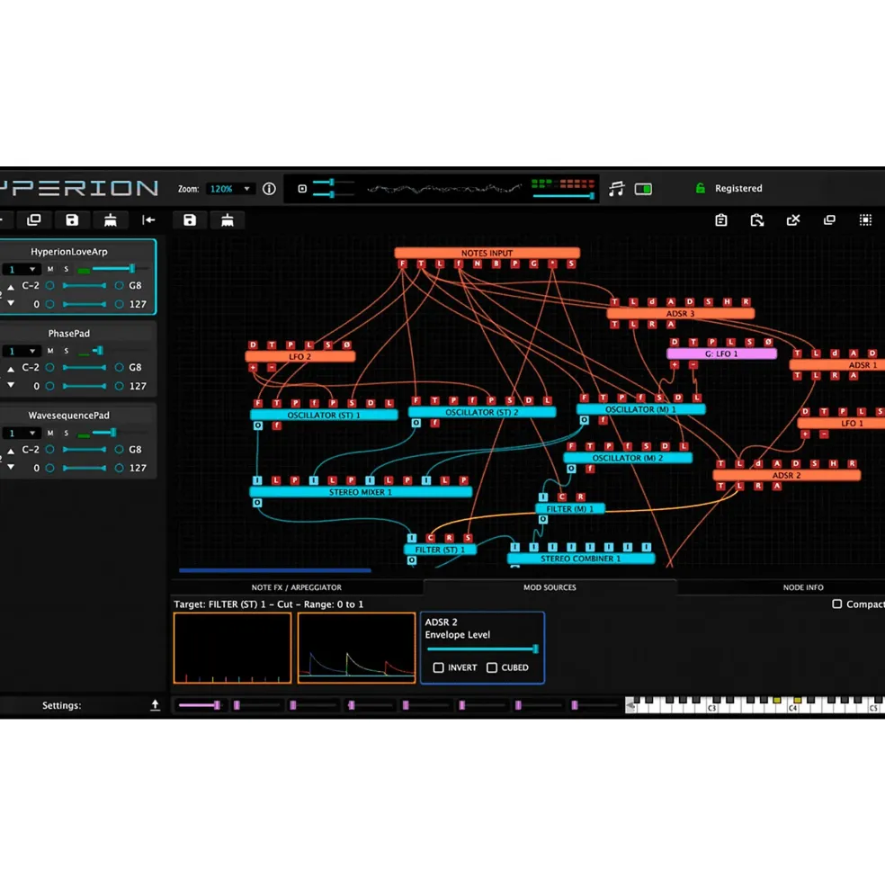The image size is (885, 886).
Task: Select the OSCILLATOR (ST) 2 node
Action: coord(481,413)
